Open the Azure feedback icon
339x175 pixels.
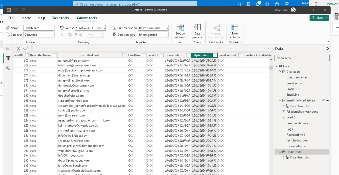286,4
